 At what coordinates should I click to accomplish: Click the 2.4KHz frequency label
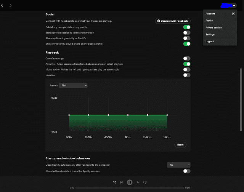pos(148,137)
